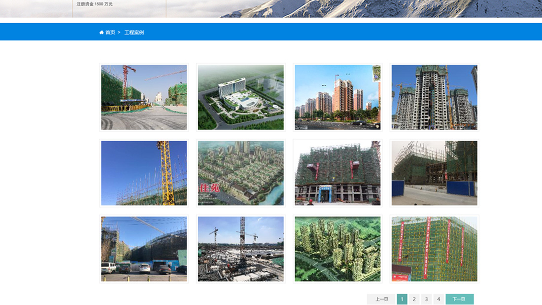Open the scaffold with red banners thumbnail
Screen dimensions: 542x305
[434, 249]
